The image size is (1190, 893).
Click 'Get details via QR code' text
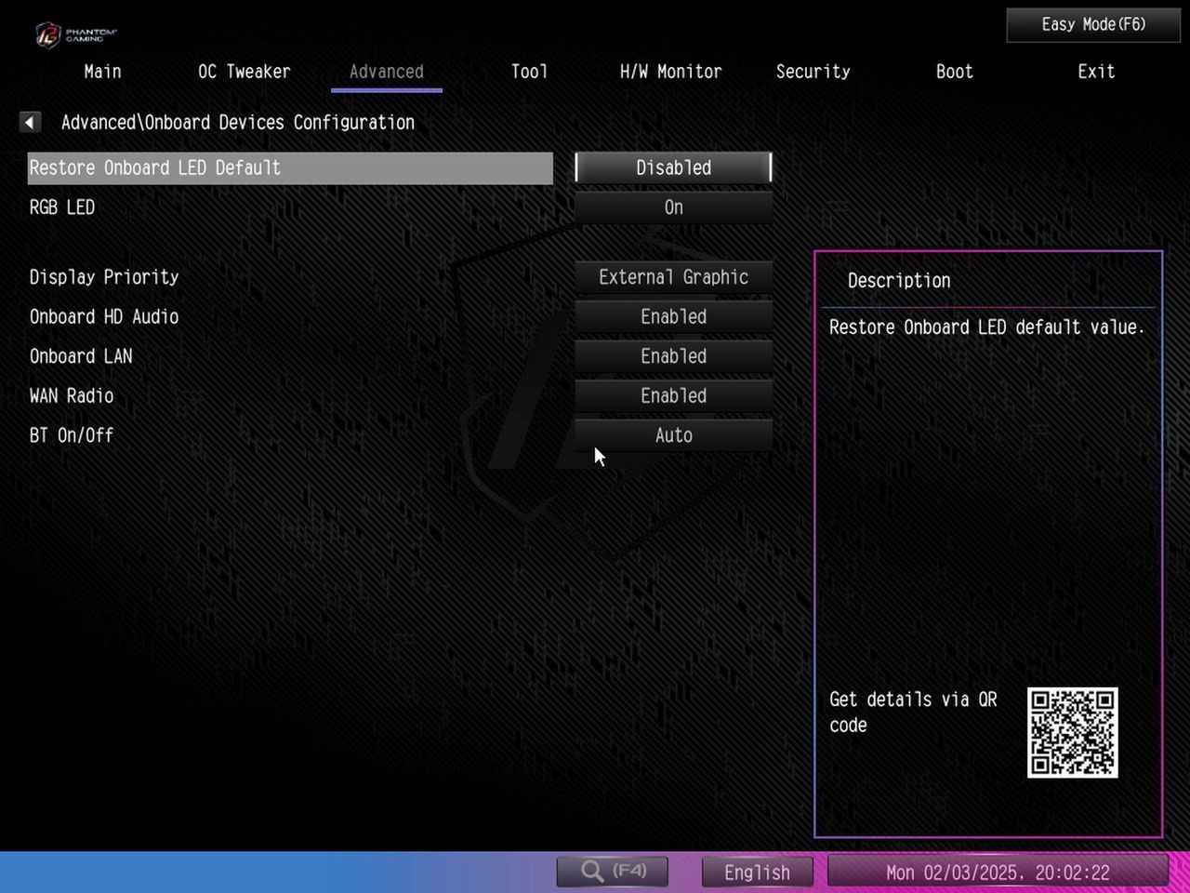[x=913, y=713]
